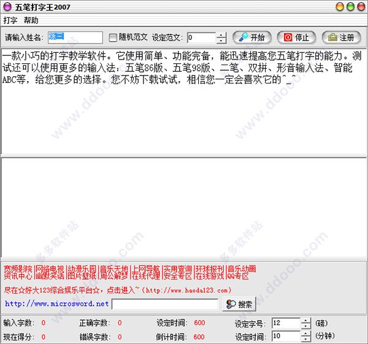Open the http://www.microsword.net link
Image resolution: width=368 pixels, height=344 pixels.
click(57, 304)
